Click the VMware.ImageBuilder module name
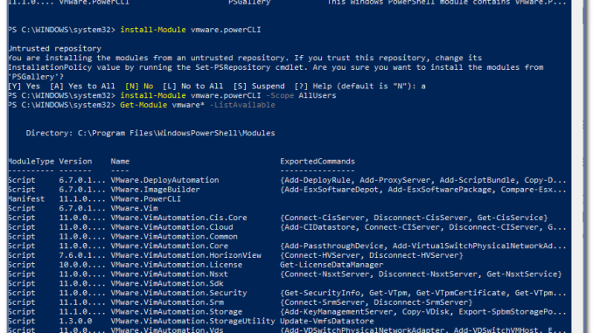Image resolution: width=593 pixels, height=333 pixels. [155, 190]
